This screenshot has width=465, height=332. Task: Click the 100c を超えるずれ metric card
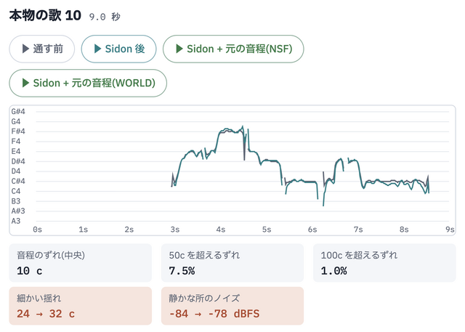(384, 263)
